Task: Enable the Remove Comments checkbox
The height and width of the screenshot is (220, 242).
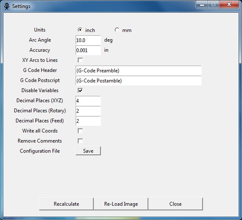Action: pos(80,141)
